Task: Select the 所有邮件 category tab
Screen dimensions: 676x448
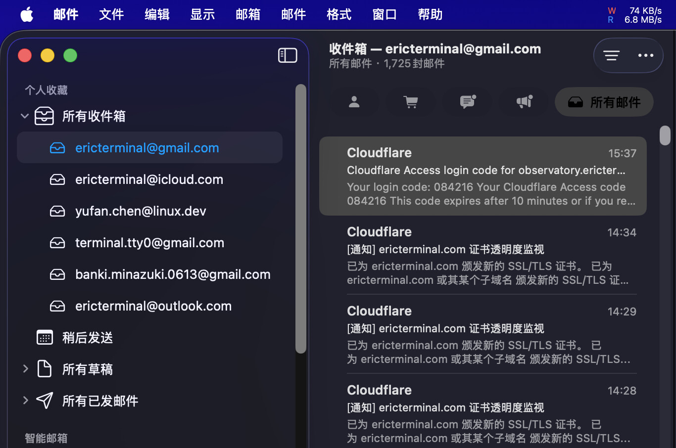Action: click(604, 102)
